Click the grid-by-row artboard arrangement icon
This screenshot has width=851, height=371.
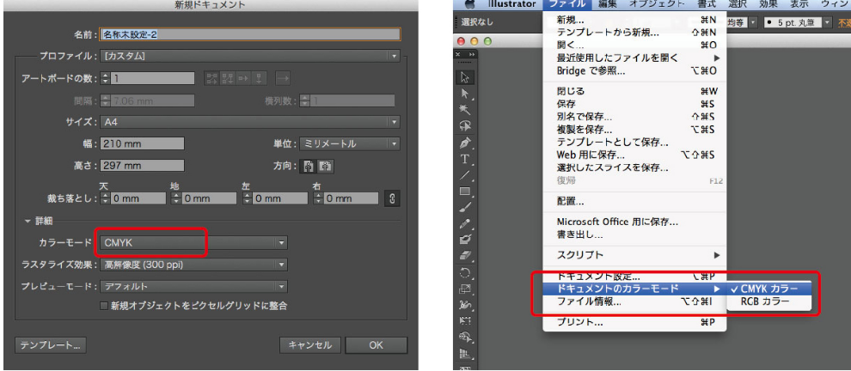[x=212, y=78]
